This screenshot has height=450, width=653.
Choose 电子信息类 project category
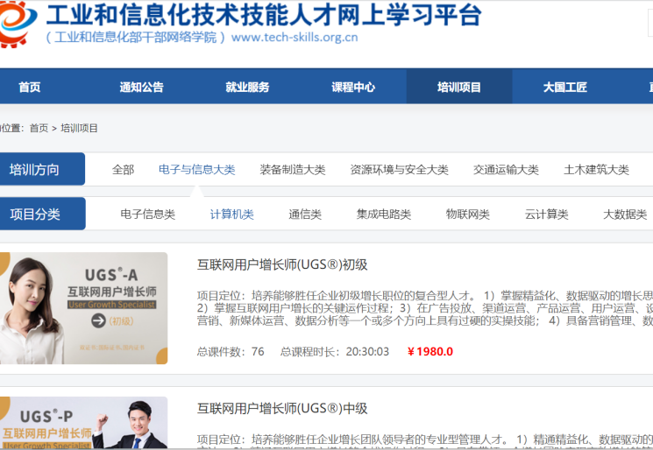point(148,214)
